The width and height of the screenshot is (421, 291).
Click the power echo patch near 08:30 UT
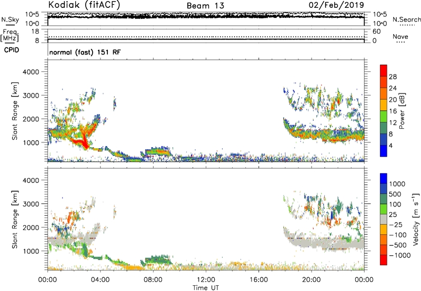[x=158, y=152]
